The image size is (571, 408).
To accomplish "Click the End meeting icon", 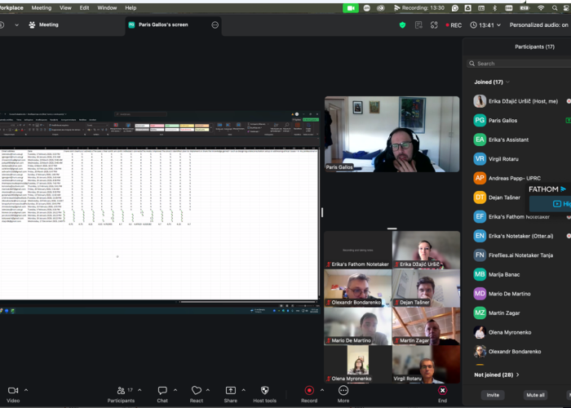I will [x=442, y=391].
